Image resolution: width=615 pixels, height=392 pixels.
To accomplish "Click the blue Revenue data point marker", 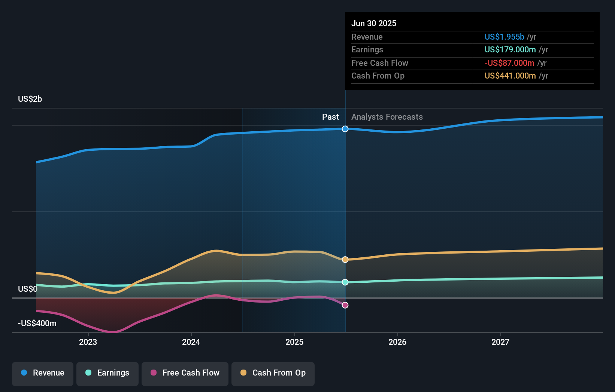I will click(345, 129).
